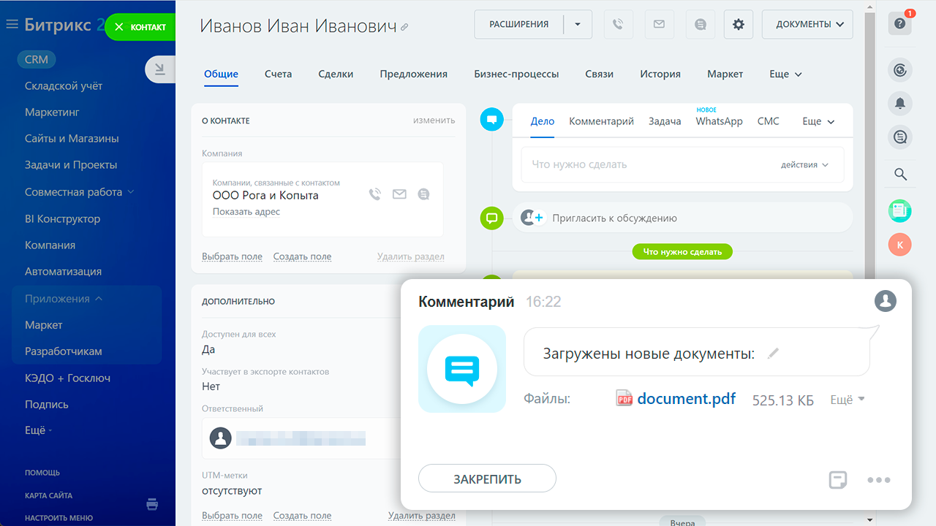Open Задачи и Проекты in the sidebar
936x526 pixels.
pyautogui.click(x=71, y=164)
